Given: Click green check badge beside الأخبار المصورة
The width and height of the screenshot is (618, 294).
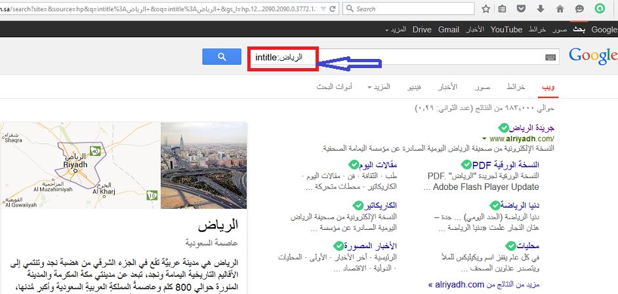Looking at the screenshot, I should pos(339,246).
